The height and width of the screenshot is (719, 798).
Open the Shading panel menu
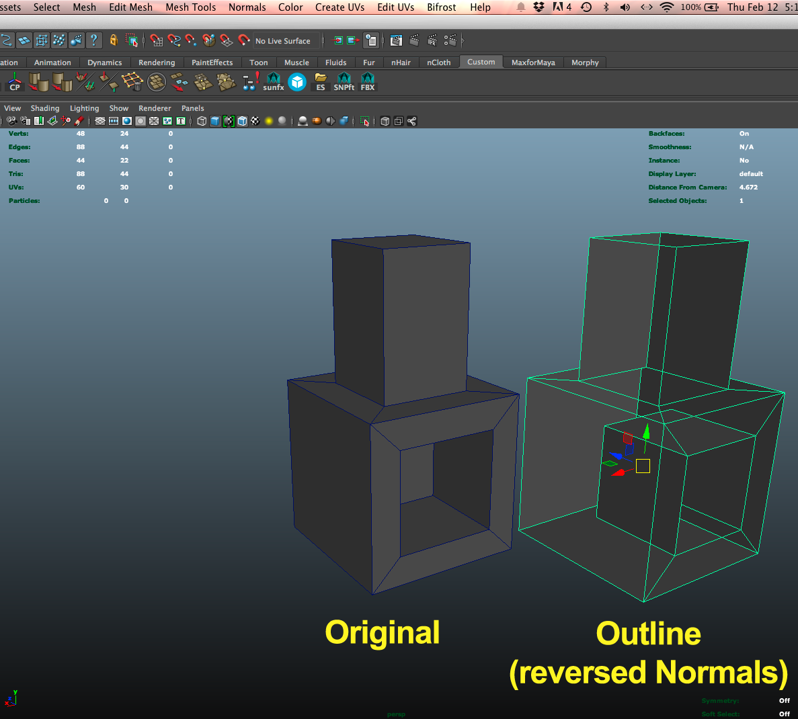(45, 108)
